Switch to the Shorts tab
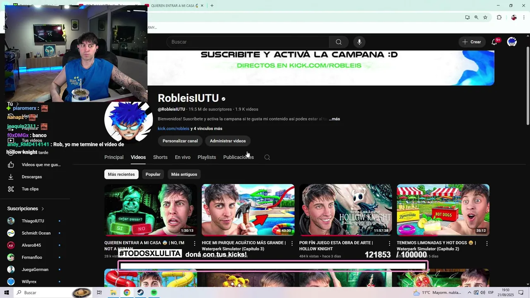 (160, 157)
